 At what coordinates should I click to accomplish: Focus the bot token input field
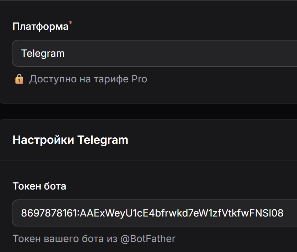(x=153, y=213)
